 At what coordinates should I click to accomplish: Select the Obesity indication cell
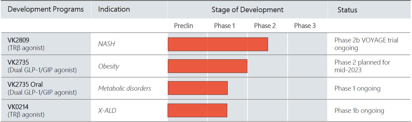(x=108, y=66)
